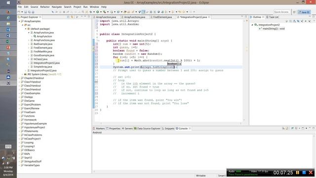
Task: Open the Properties tab
Action: point(113,129)
